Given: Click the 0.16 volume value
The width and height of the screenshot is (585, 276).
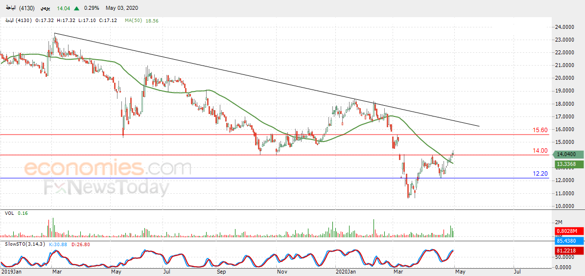Looking at the screenshot, I should [23, 213].
